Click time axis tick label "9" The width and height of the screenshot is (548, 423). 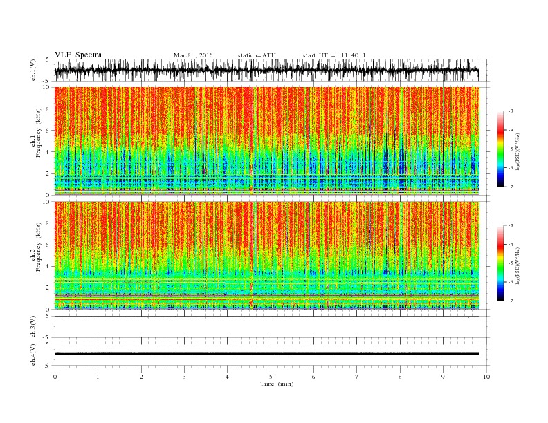(443, 377)
